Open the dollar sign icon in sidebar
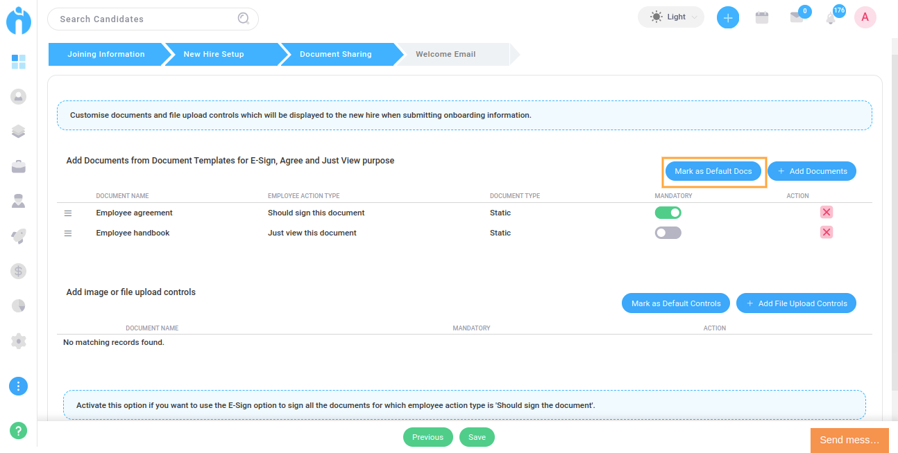This screenshot has width=898, height=453. (19, 271)
